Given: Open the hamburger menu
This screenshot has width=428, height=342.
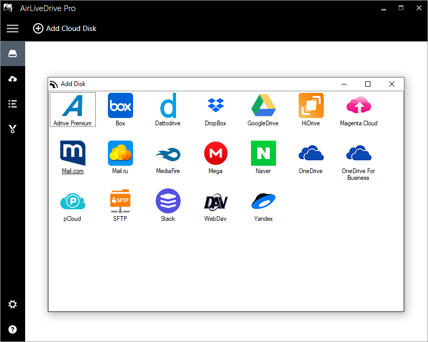Looking at the screenshot, I should [13, 28].
